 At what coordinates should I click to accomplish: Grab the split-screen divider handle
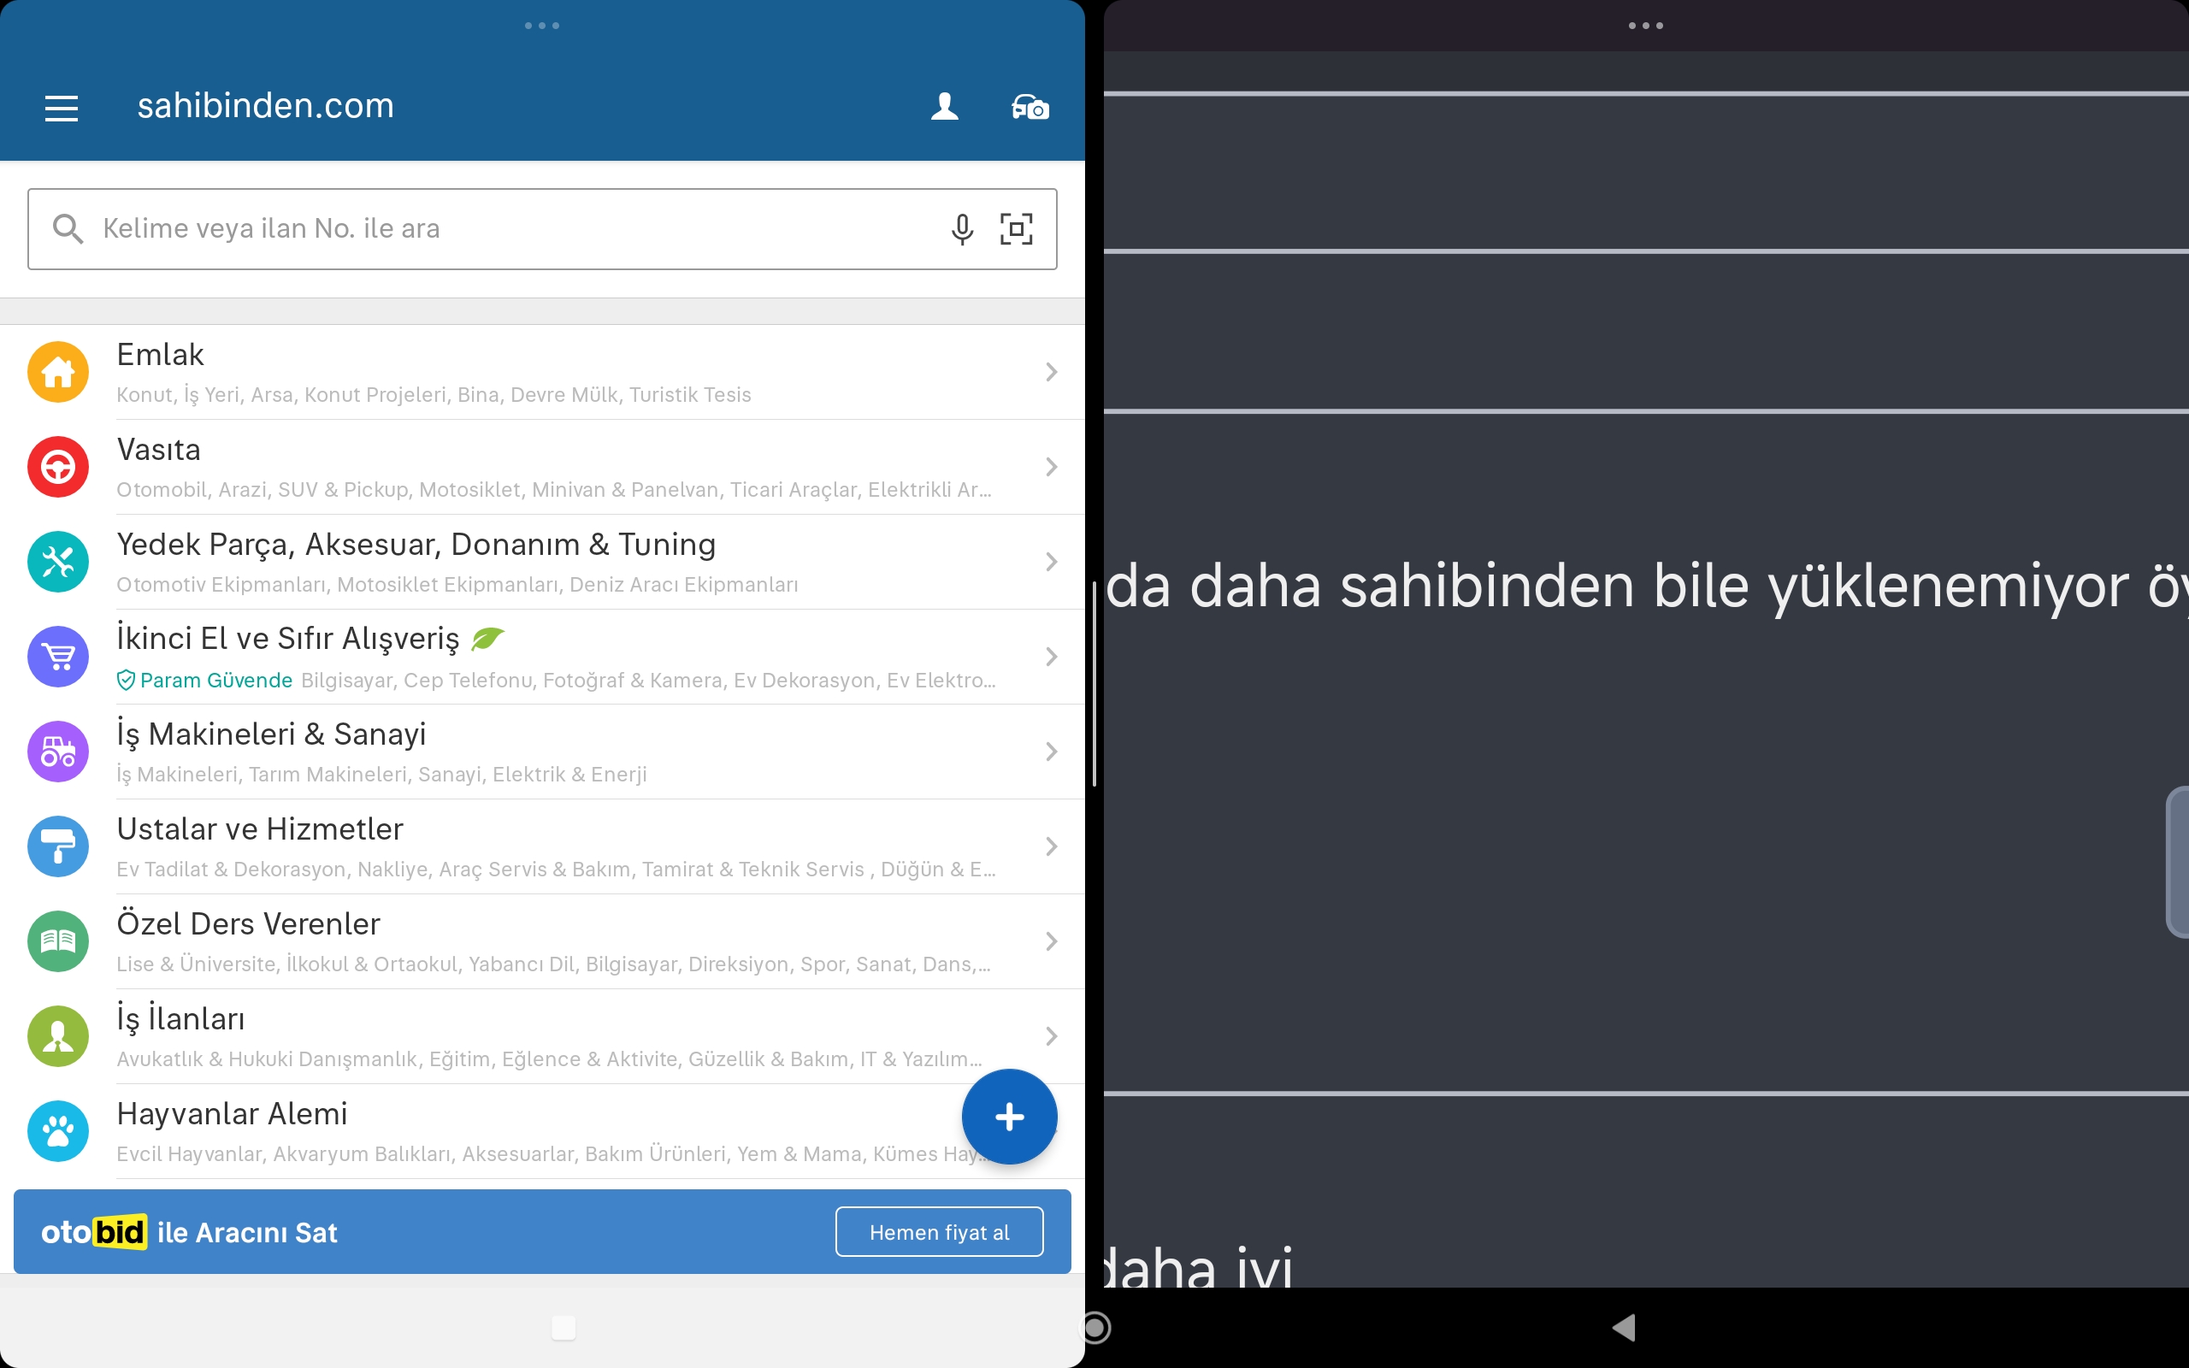click(x=1094, y=684)
